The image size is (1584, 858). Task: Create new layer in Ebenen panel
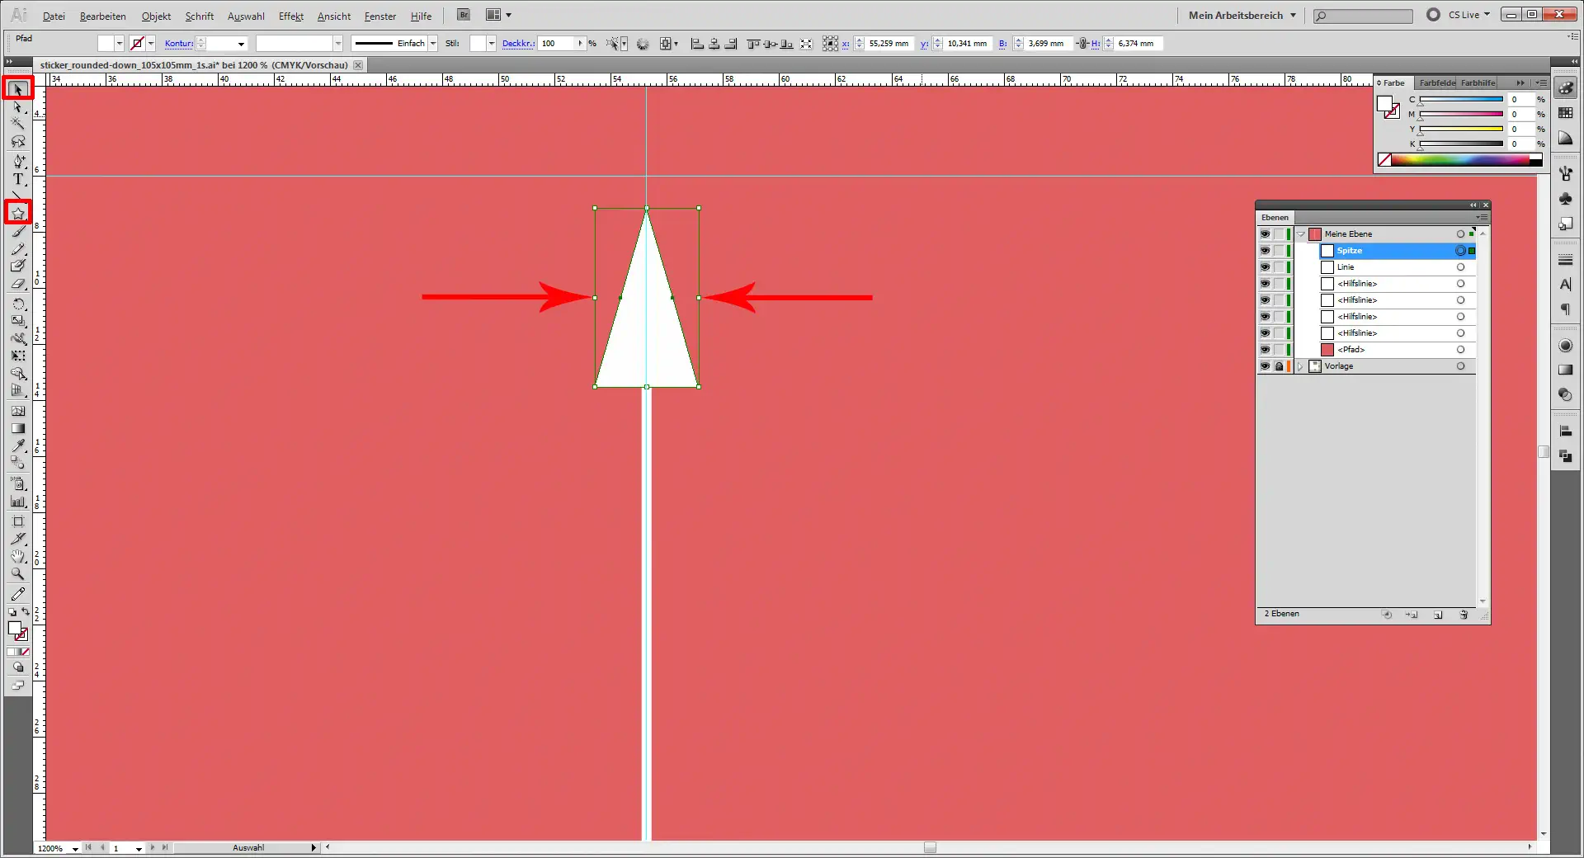coord(1438,615)
